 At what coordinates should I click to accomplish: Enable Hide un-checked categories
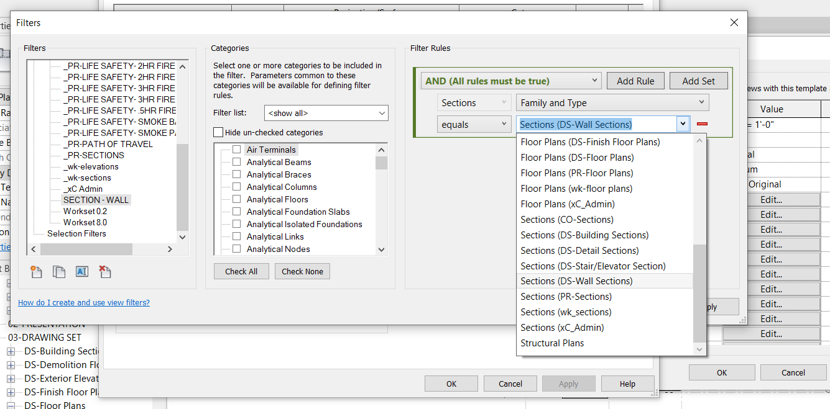point(218,132)
